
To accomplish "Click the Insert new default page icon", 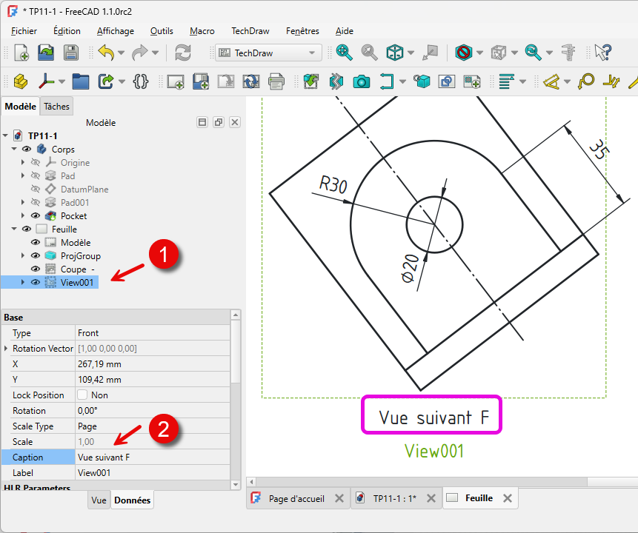I will pyautogui.click(x=175, y=81).
